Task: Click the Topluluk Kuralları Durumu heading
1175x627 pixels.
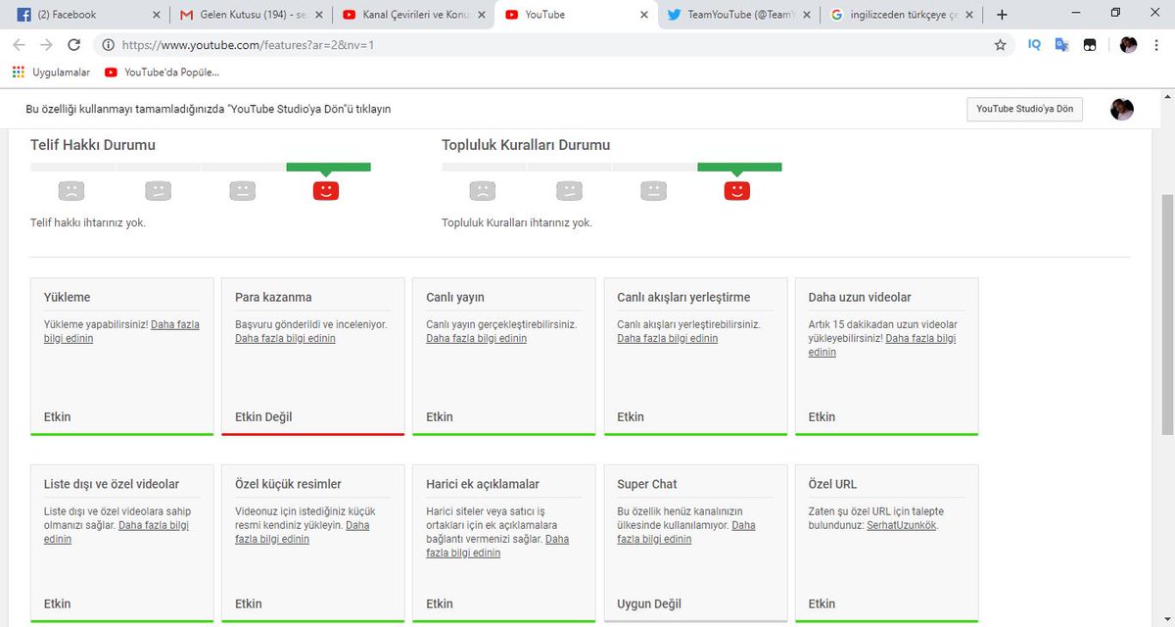Action: pos(526,145)
